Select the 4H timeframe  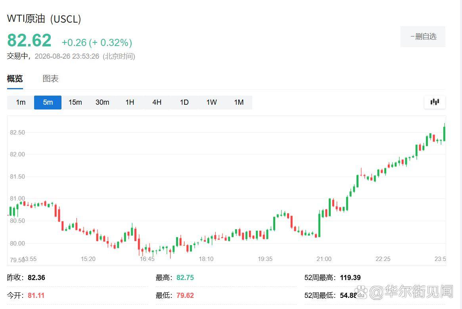[x=157, y=102]
